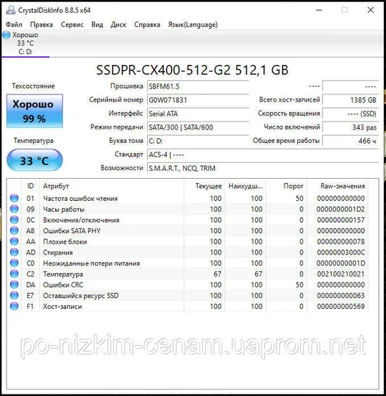Click raw value 0000000001D2

(340, 209)
